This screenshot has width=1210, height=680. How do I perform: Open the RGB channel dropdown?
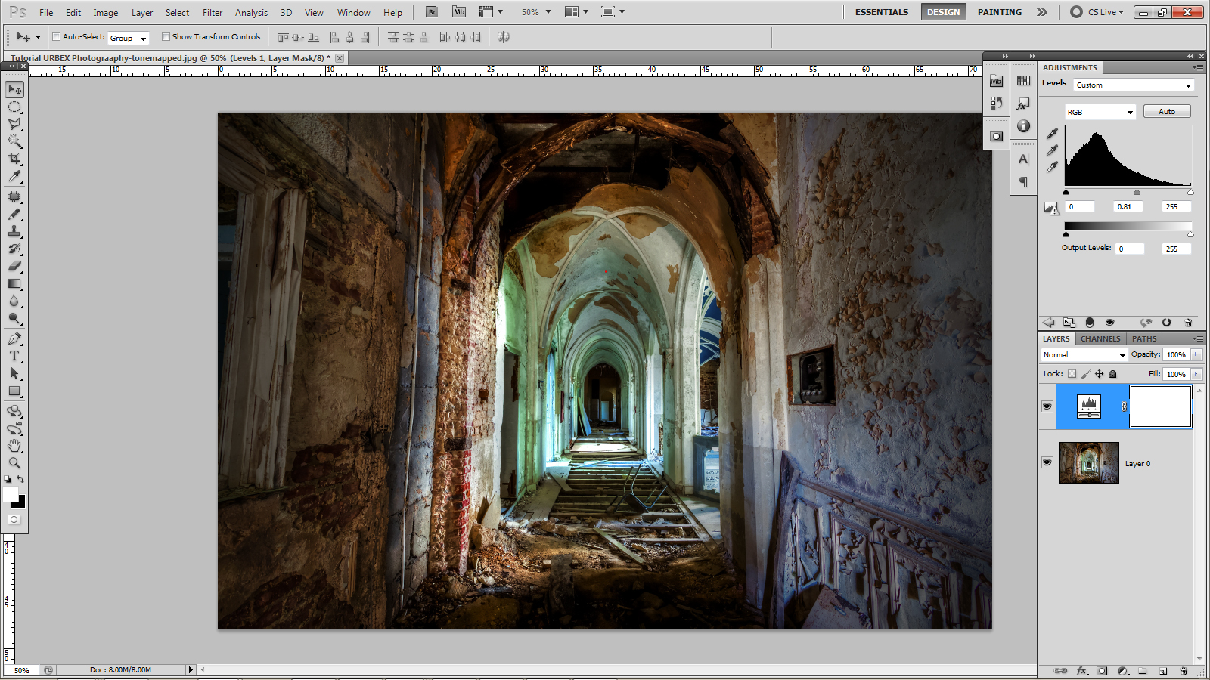(x=1100, y=113)
